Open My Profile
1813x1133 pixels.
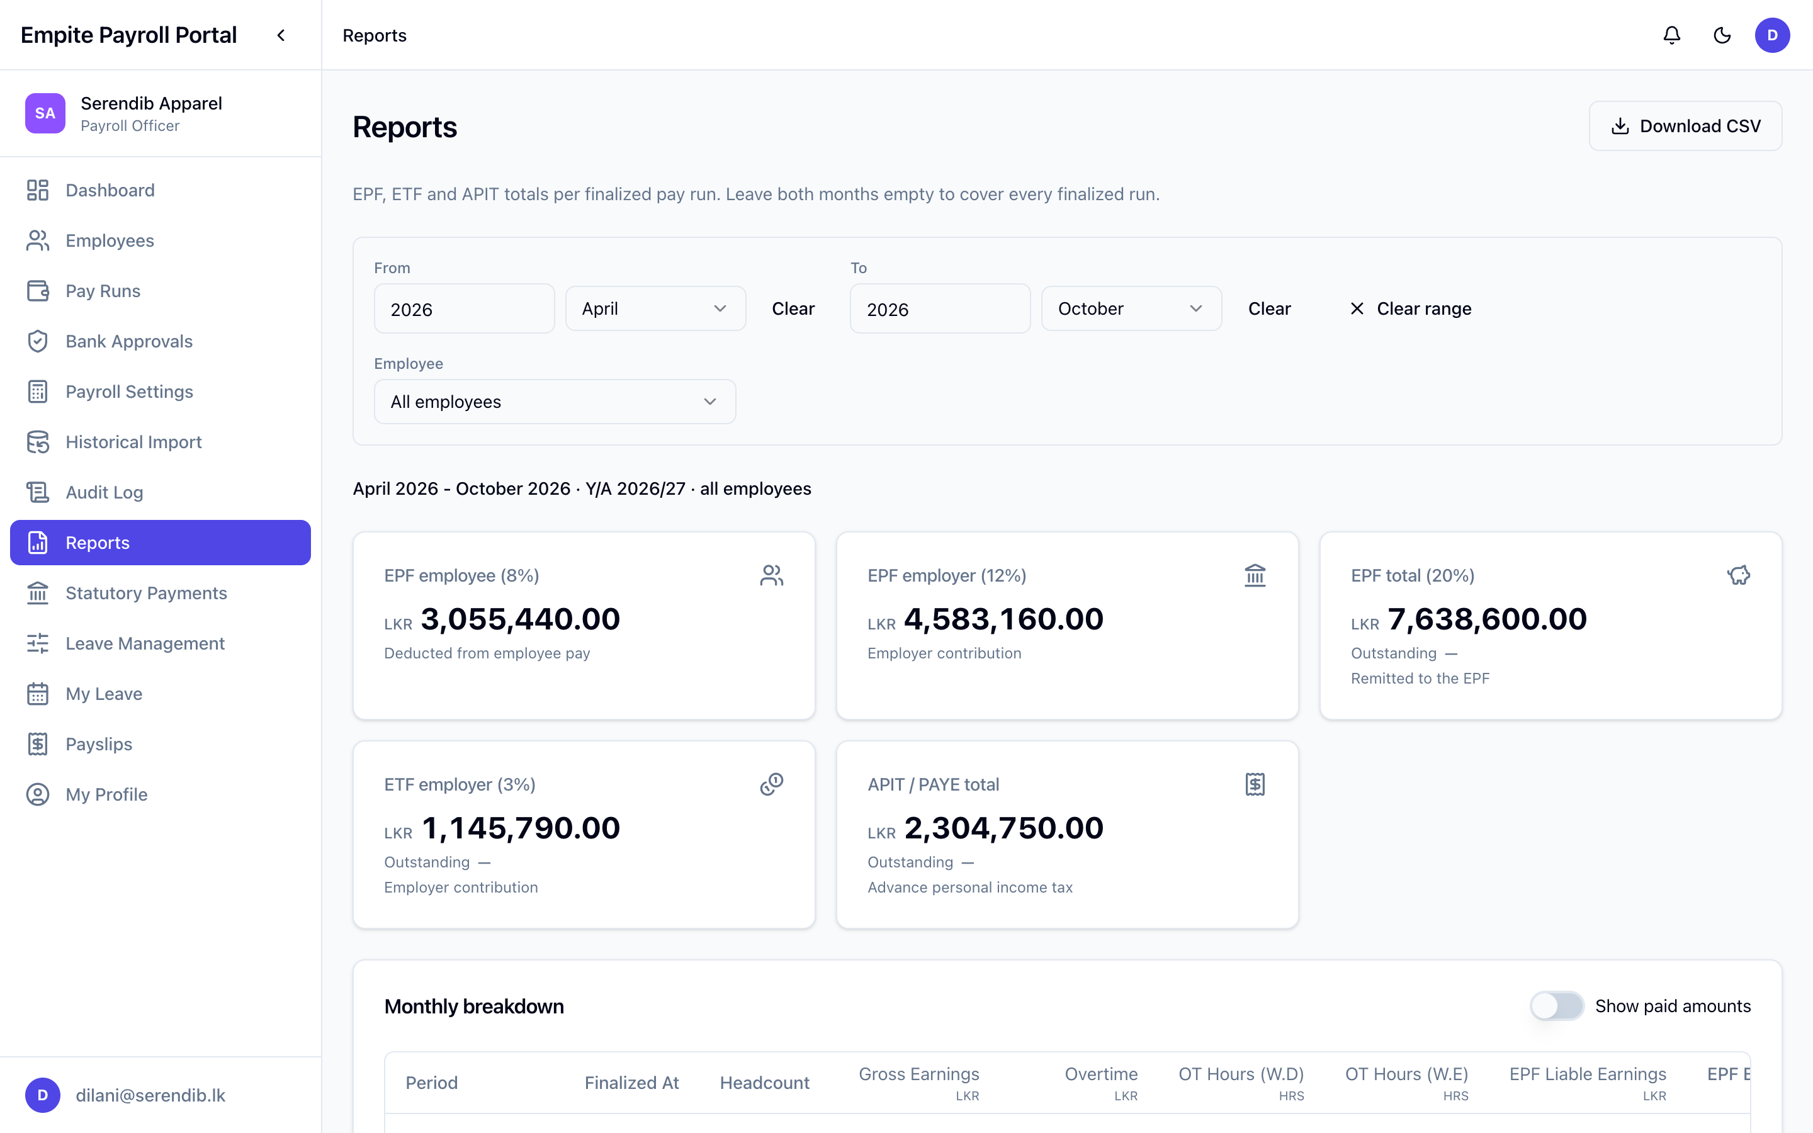pos(161,794)
